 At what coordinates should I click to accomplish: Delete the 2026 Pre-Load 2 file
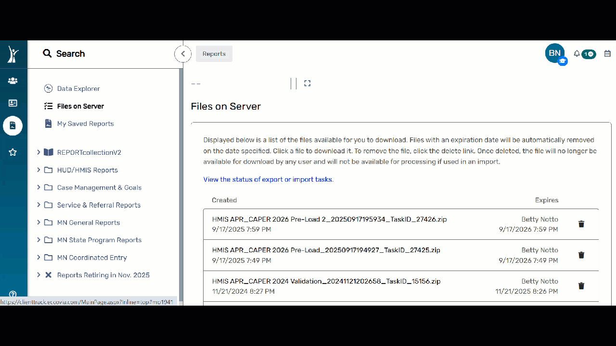pos(581,224)
